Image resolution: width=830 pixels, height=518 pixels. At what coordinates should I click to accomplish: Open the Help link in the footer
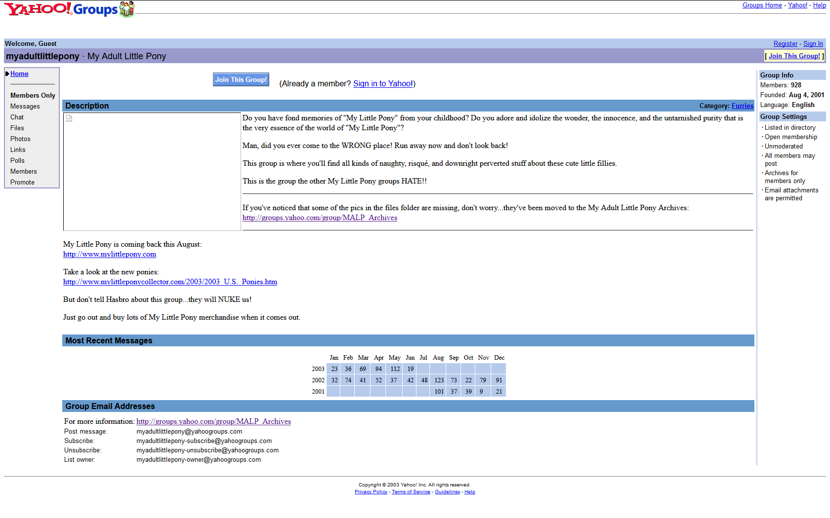click(x=470, y=492)
